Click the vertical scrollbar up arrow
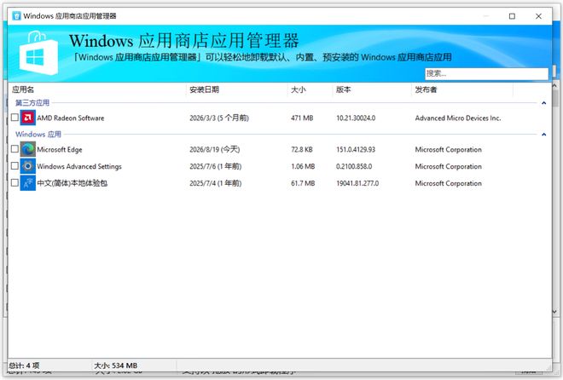Viewport: 563px width, 380px height. pos(554,86)
